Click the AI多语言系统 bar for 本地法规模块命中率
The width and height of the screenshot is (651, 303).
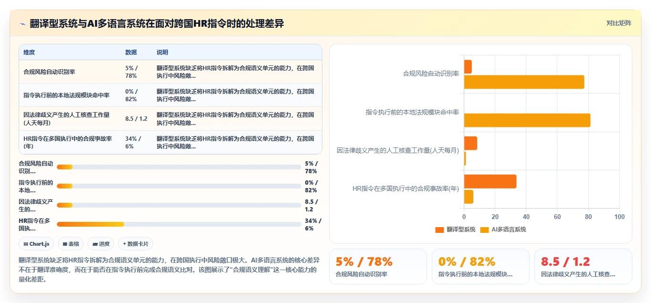click(527, 120)
